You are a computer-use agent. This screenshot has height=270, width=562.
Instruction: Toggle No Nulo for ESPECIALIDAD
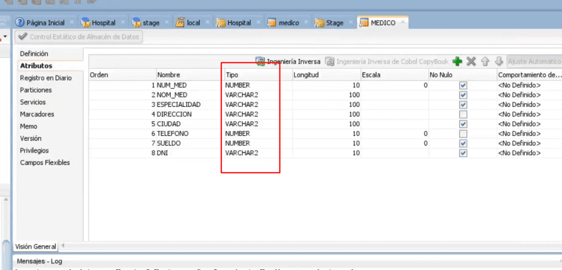click(463, 105)
